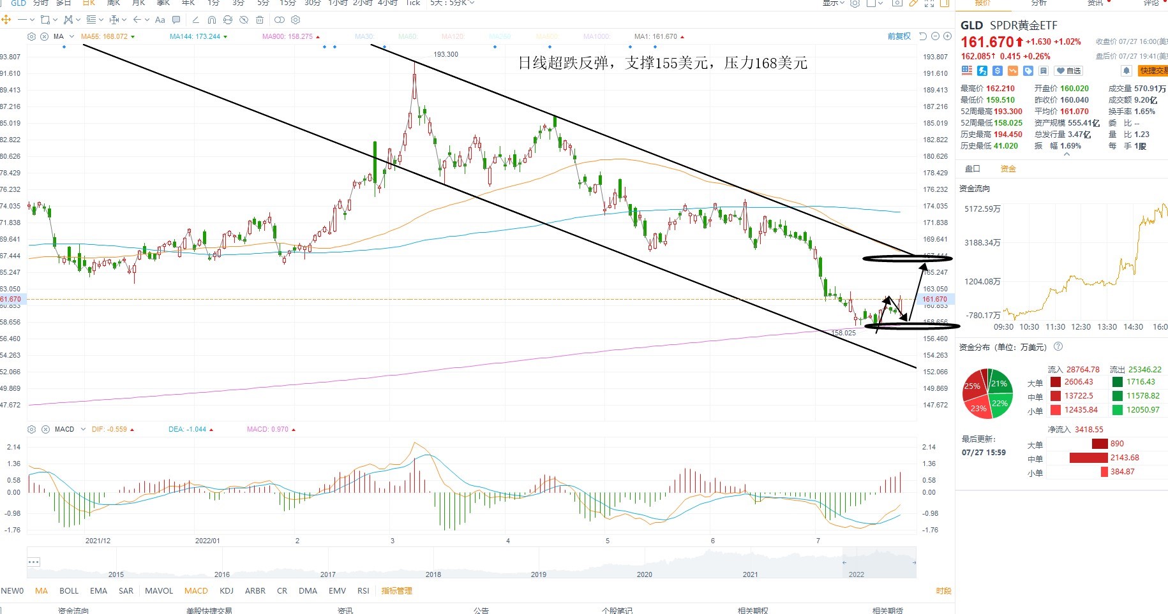Viewport: 1168px width, 614px height.
Task: Switch to BOLL indicator tab
Action: 69,591
